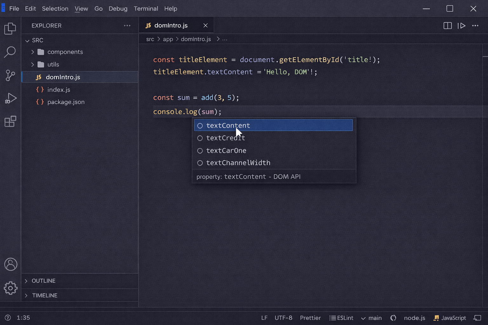Collapse the SRC folder chevron

click(27, 40)
